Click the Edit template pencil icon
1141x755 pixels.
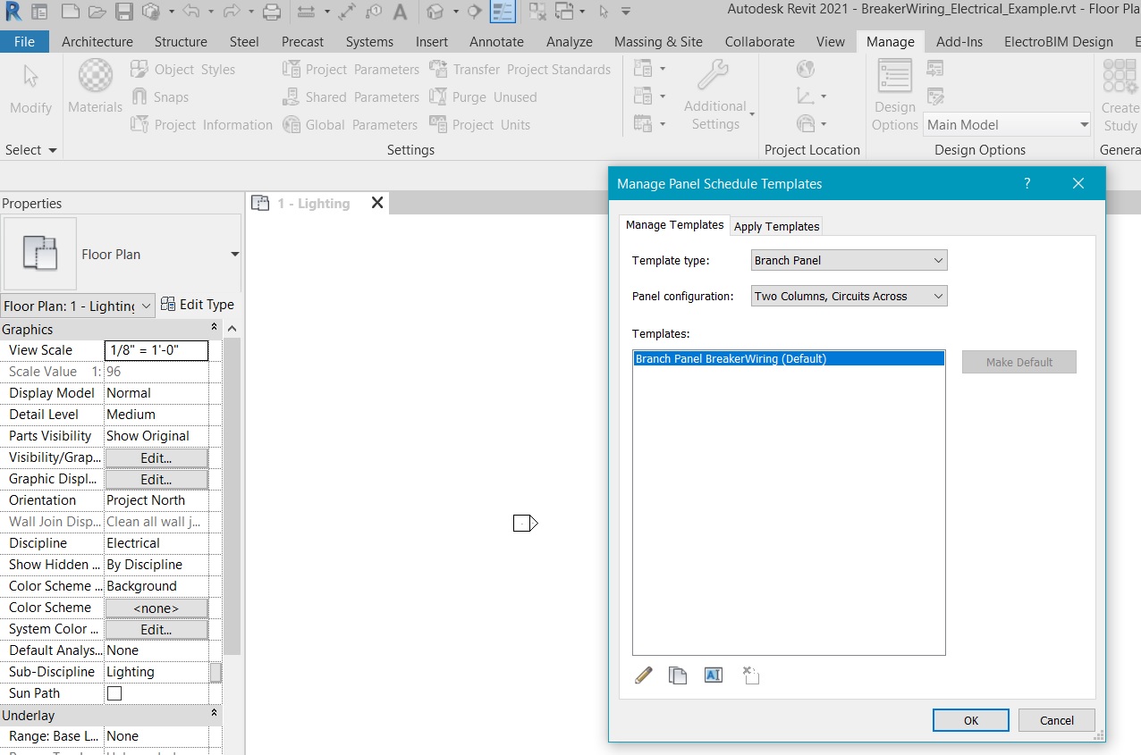pos(643,675)
